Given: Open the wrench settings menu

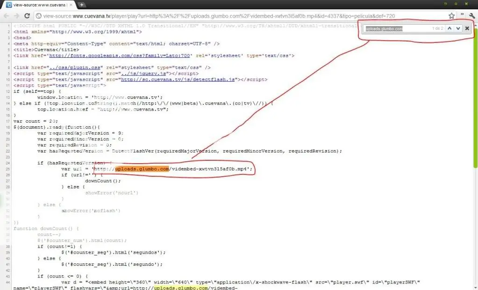Looking at the screenshot, I should click(472, 16).
